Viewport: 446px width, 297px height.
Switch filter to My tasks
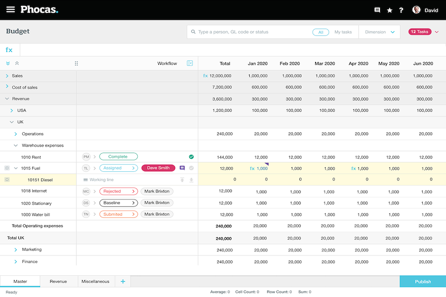pyautogui.click(x=343, y=32)
